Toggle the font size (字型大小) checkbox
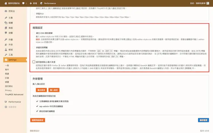 pyautogui.click(x=34, y=14)
